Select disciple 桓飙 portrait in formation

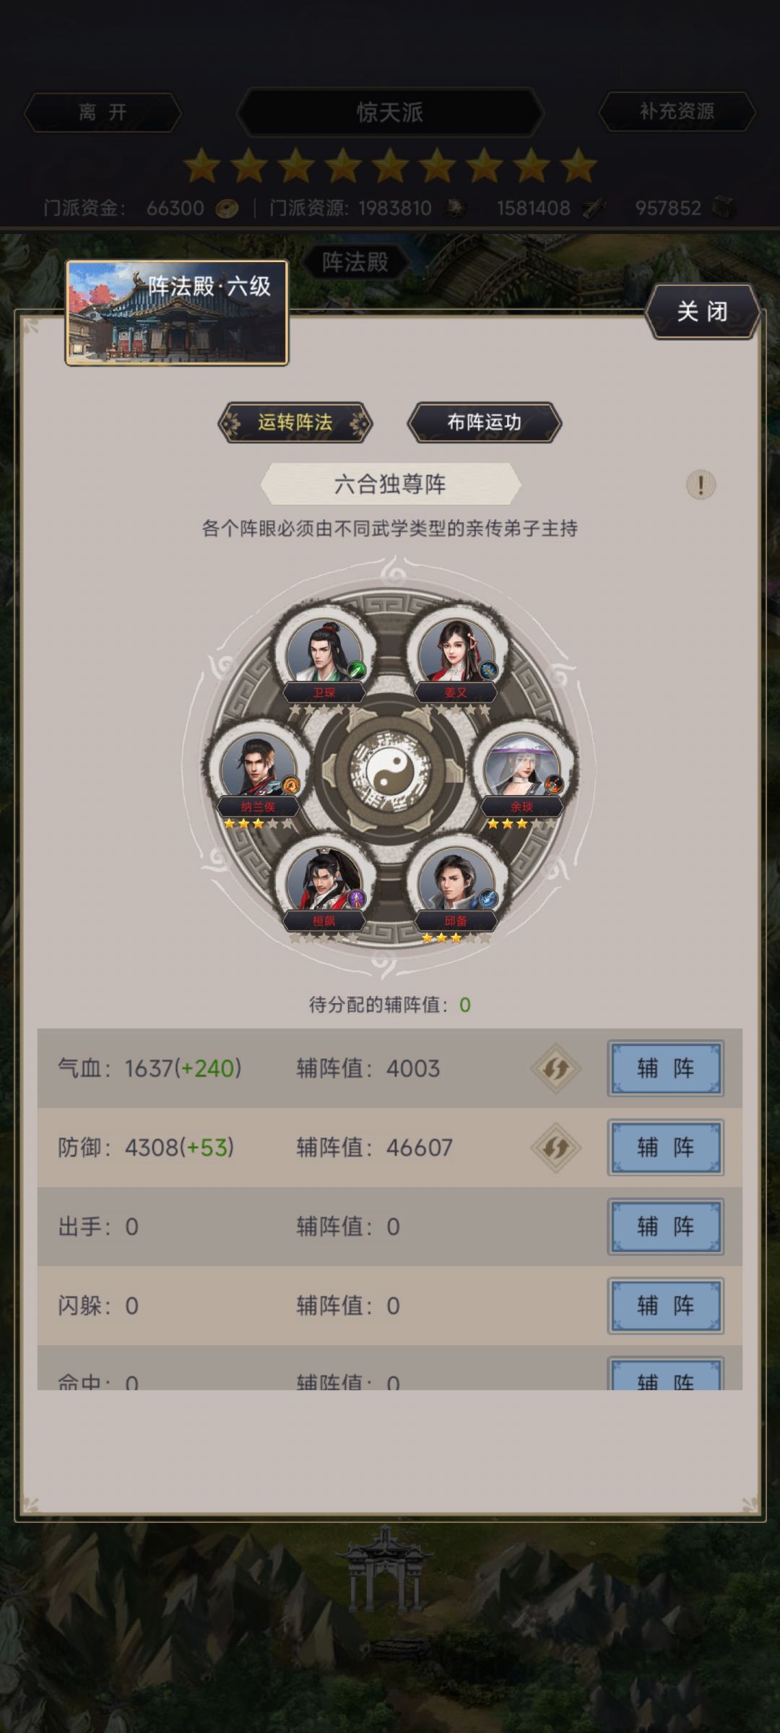(324, 881)
